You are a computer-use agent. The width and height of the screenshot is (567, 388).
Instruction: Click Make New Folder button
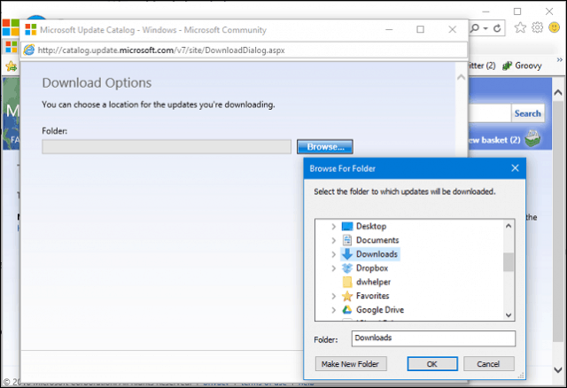click(x=351, y=364)
